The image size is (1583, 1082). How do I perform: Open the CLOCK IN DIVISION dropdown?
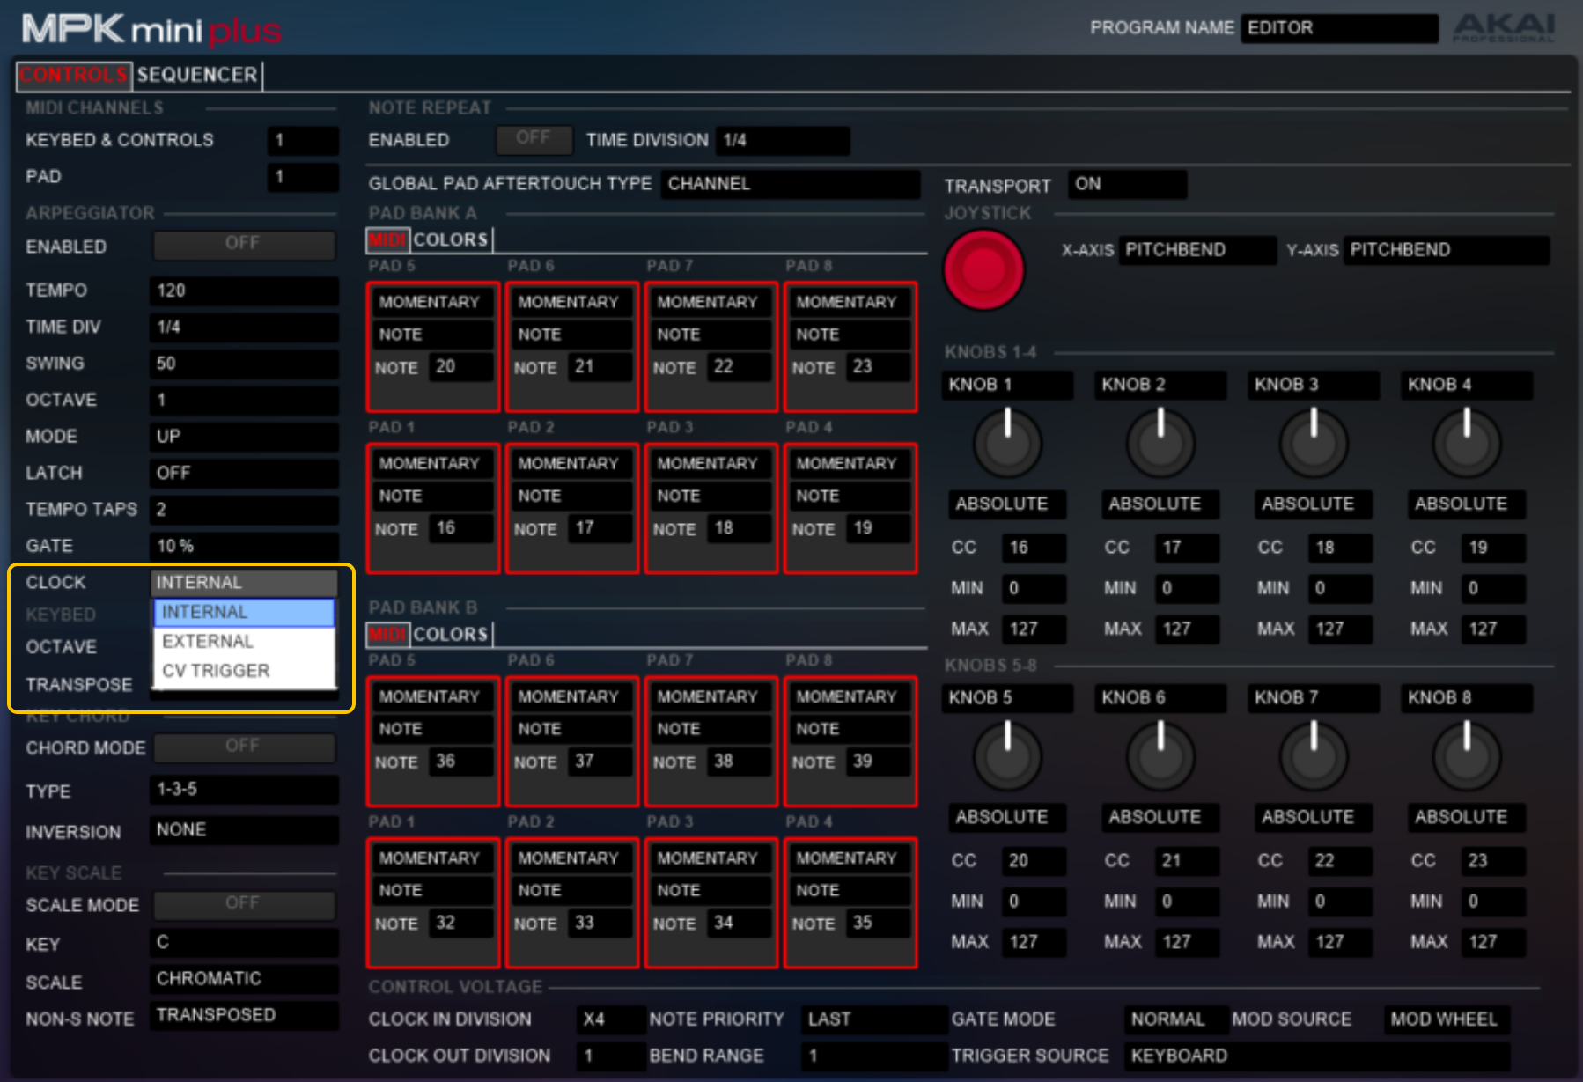(611, 1019)
